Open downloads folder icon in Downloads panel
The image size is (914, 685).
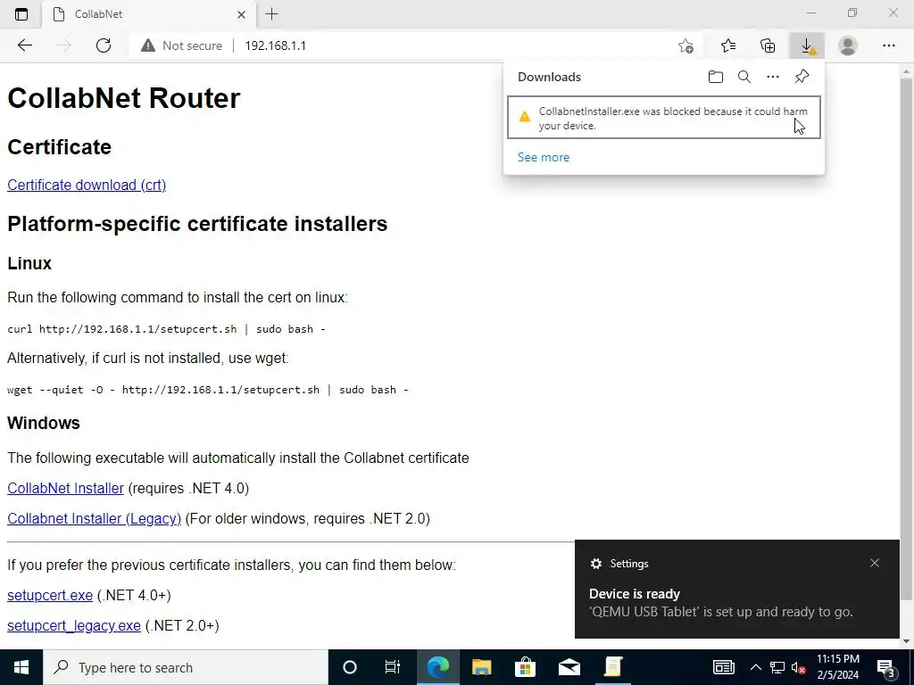(716, 77)
